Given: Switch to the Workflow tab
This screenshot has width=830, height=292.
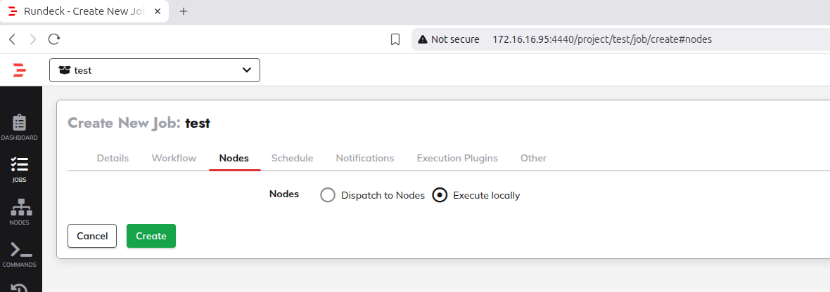Looking at the screenshot, I should (174, 158).
